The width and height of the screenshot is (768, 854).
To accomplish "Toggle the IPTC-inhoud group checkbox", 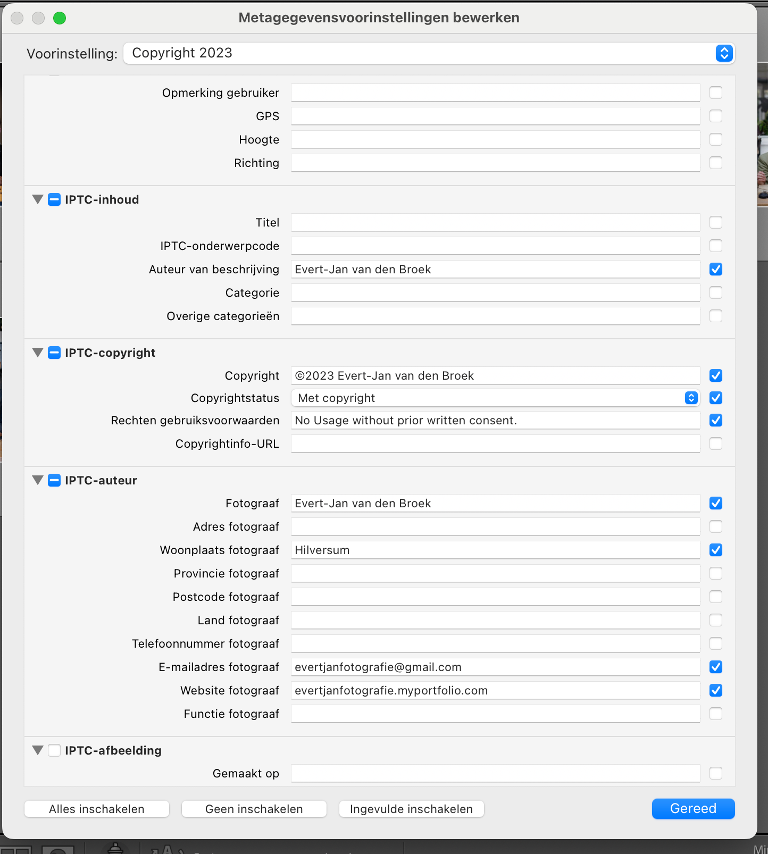I will point(54,199).
